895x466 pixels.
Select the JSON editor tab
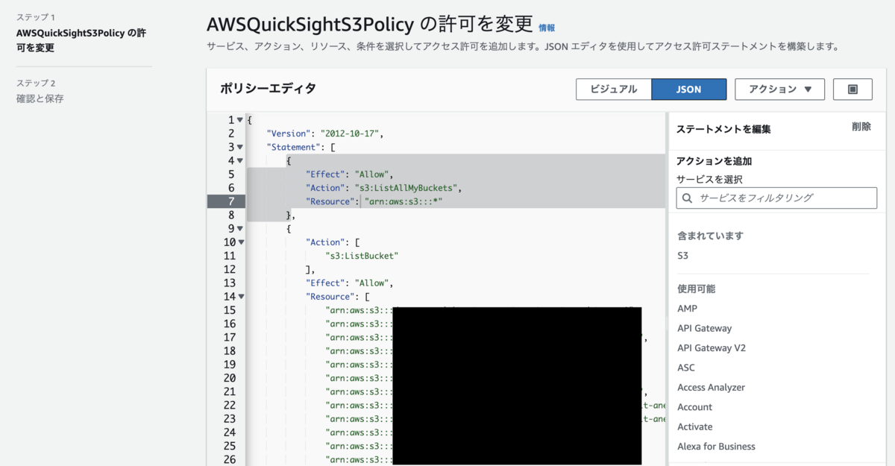pos(688,89)
